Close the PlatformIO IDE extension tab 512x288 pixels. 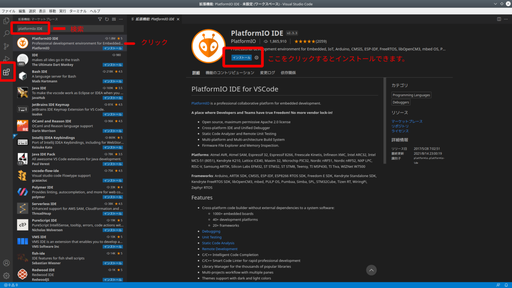(x=178, y=19)
